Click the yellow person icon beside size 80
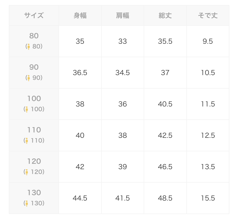The image size is (236, 219). pyautogui.click(x=28, y=46)
